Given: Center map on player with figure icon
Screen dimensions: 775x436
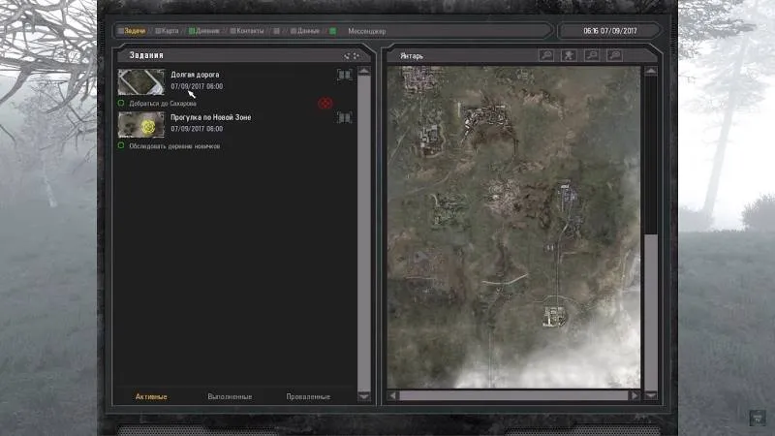Looking at the screenshot, I should click(x=570, y=55).
